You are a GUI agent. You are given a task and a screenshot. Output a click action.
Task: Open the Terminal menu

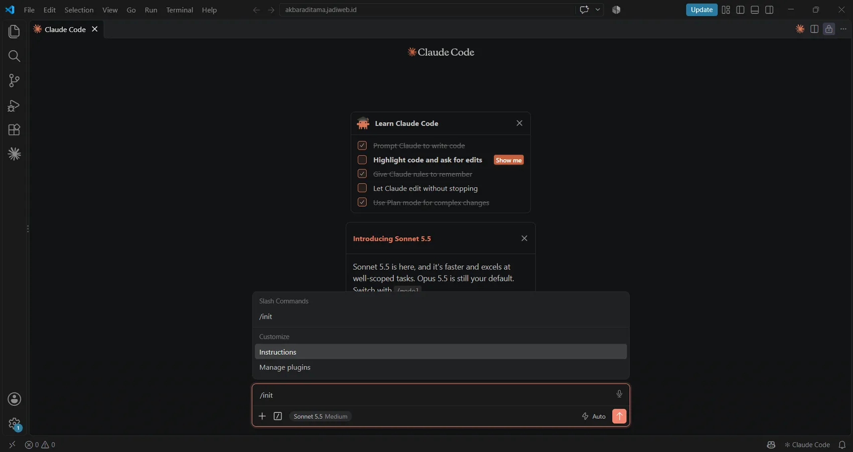(180, 10)
